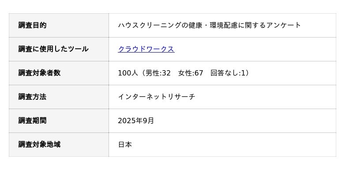Click 健康・環境配慮 in the purpose row
353x170 pixels.
(213, 25)
